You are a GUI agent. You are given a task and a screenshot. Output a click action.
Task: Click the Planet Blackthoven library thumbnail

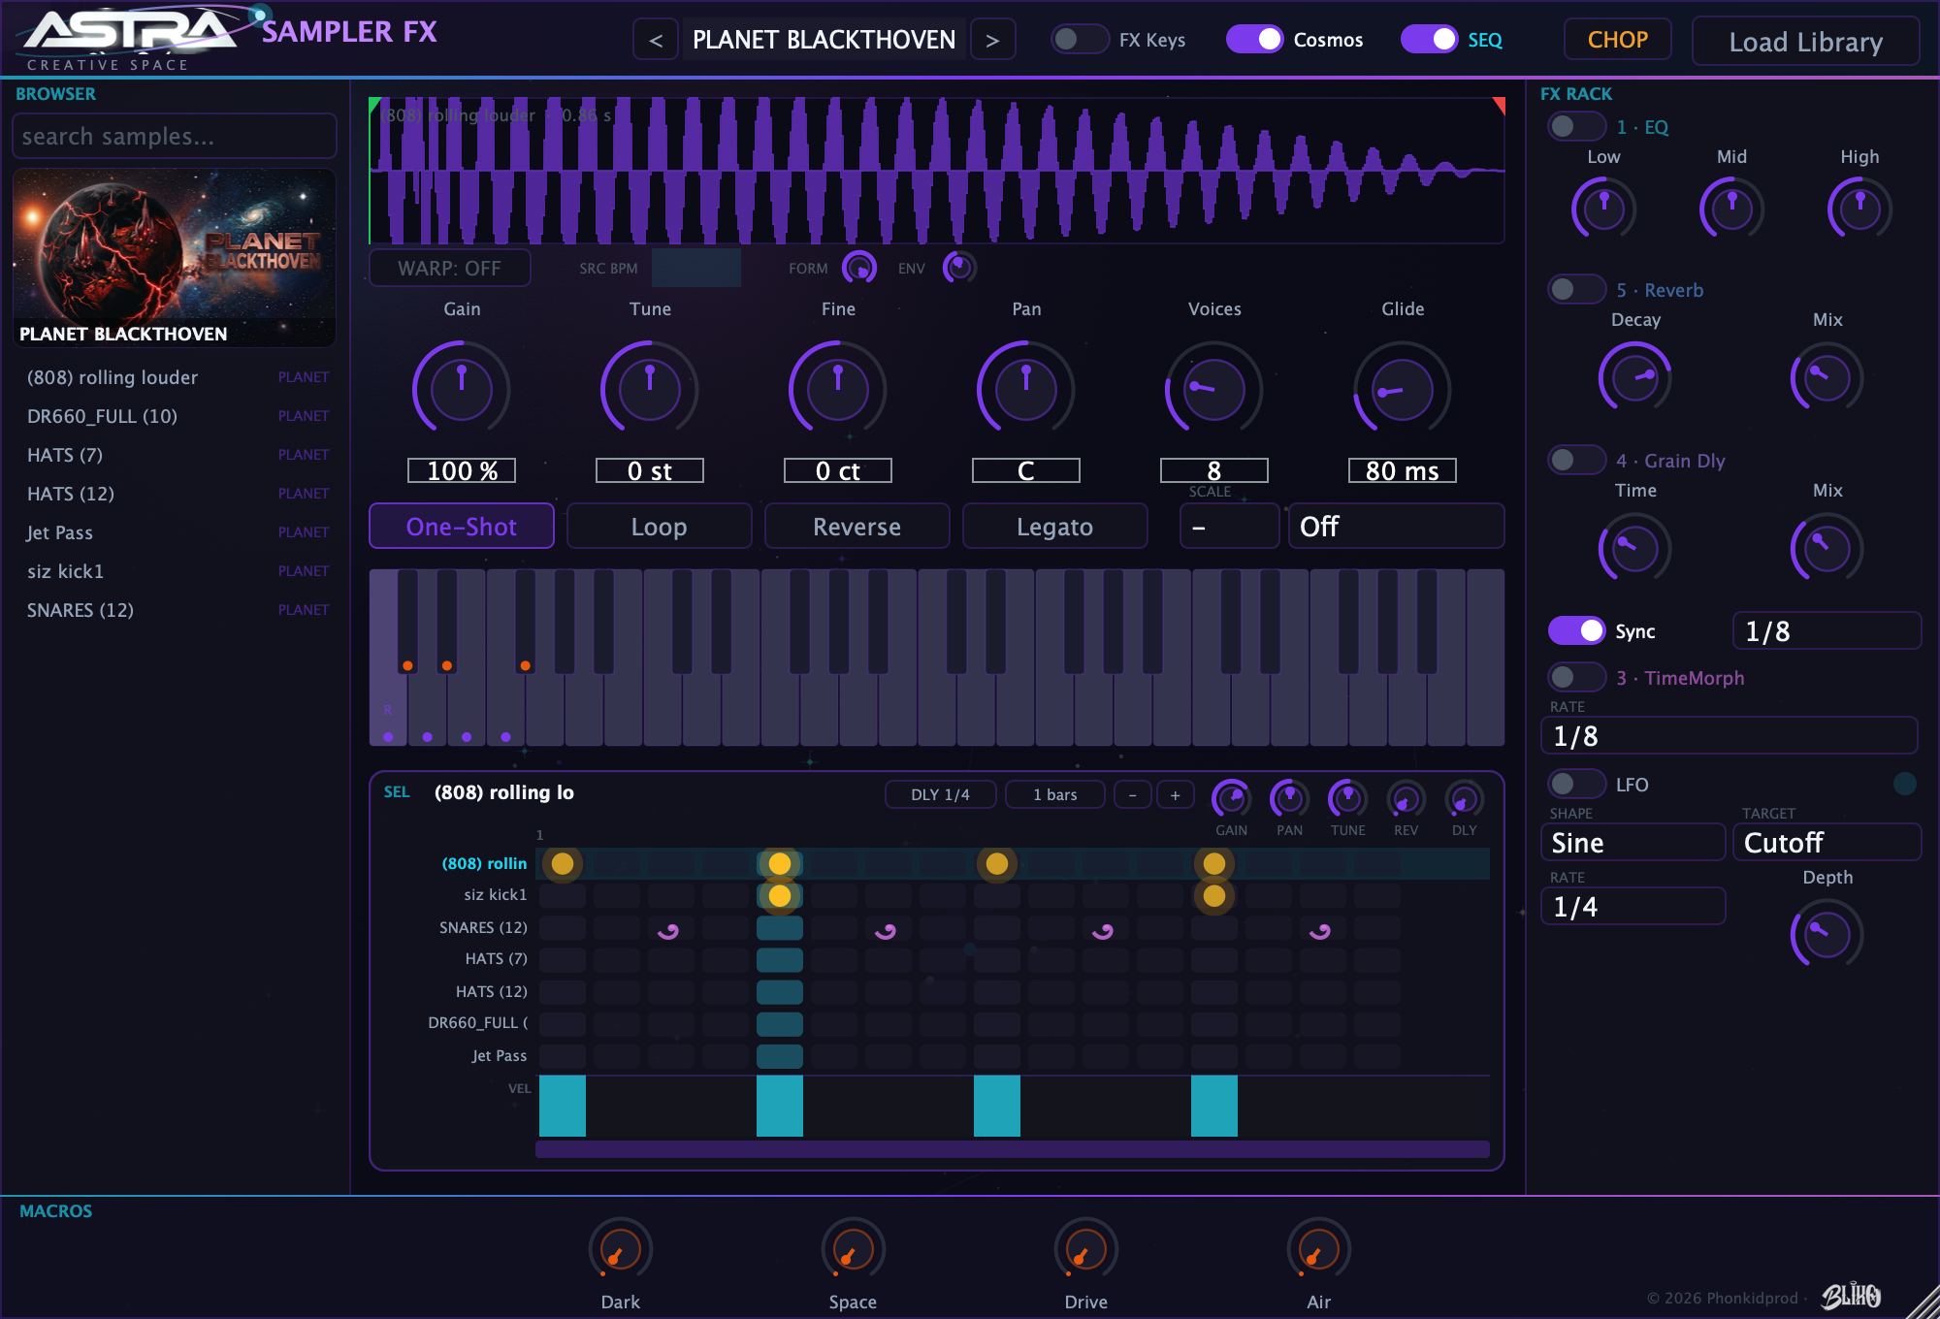click(x=175, y=257)
